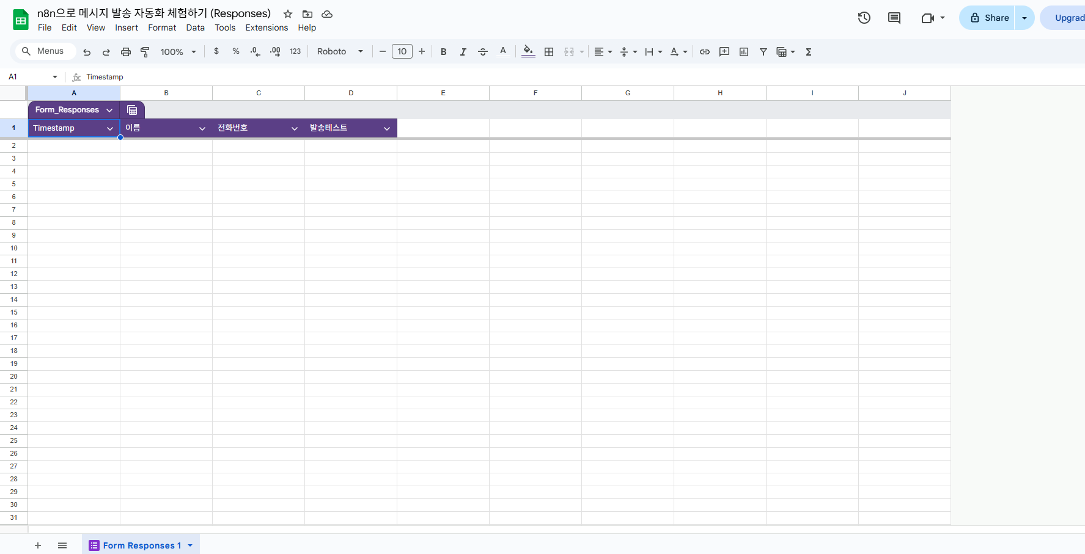Toggle strikethrough formatting
This screenshot has height=554, width=1085.
pyautogui.click(x=482, y=52)
